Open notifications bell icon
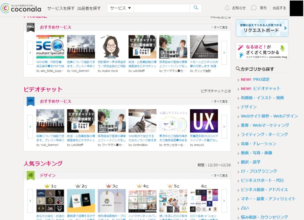Screen dimensions: 304x220 point(227,8)
